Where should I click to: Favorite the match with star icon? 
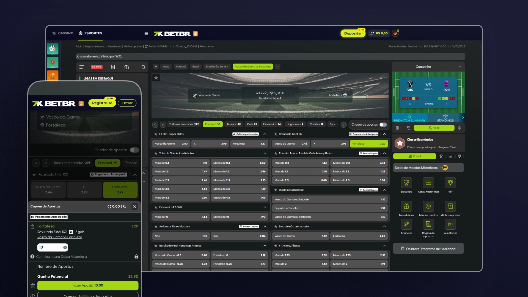point(156,78)
